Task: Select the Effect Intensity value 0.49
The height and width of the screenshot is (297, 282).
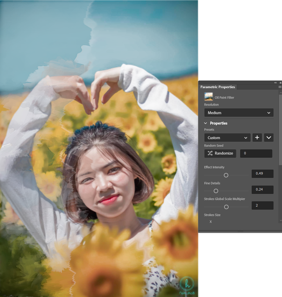Action: pyautogui.click(x=262, y=173)
